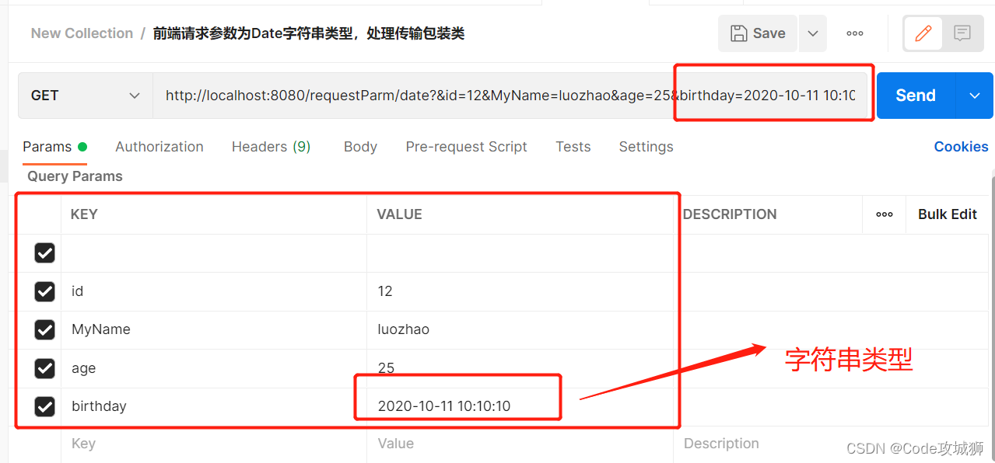Viewport: 995px width, 463px height.
Task: Open the more actions ellipsis beside Save
Action: 855,33
